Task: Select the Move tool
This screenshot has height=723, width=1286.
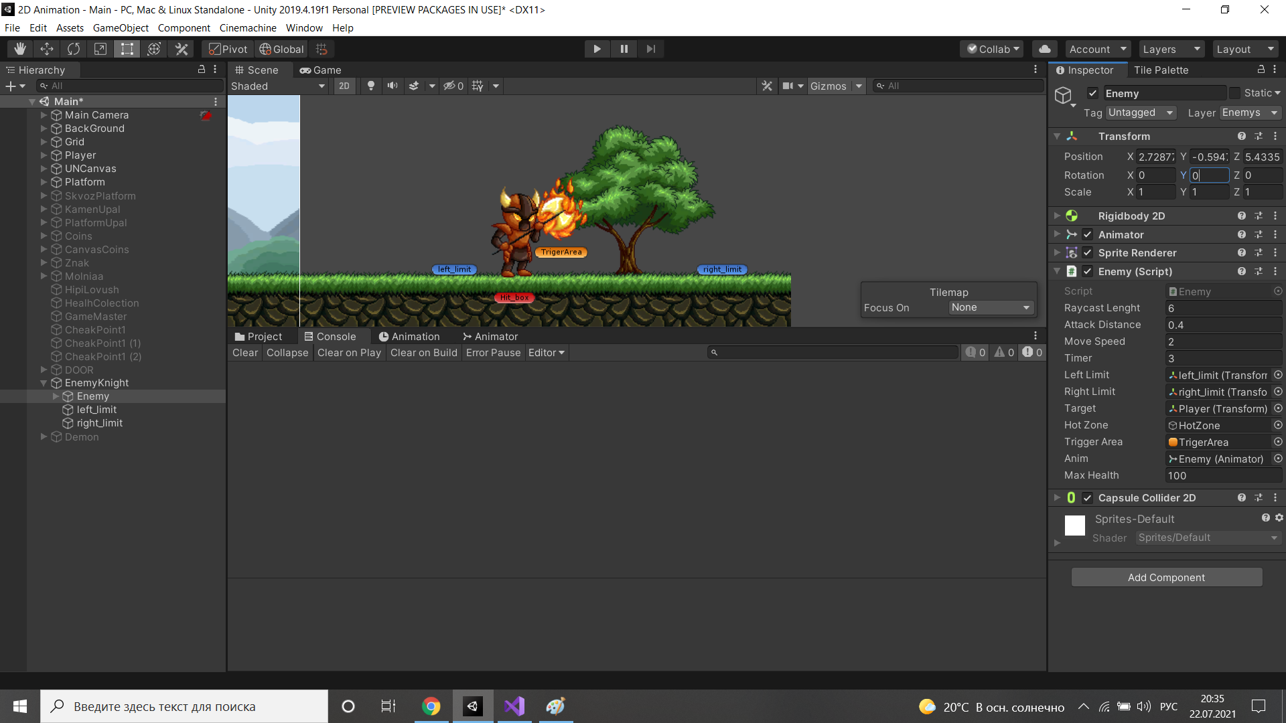Action: 47,49
